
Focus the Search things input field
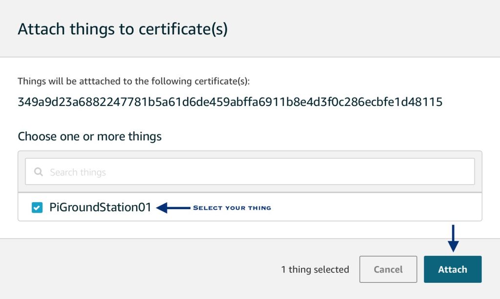coord(250,172)
